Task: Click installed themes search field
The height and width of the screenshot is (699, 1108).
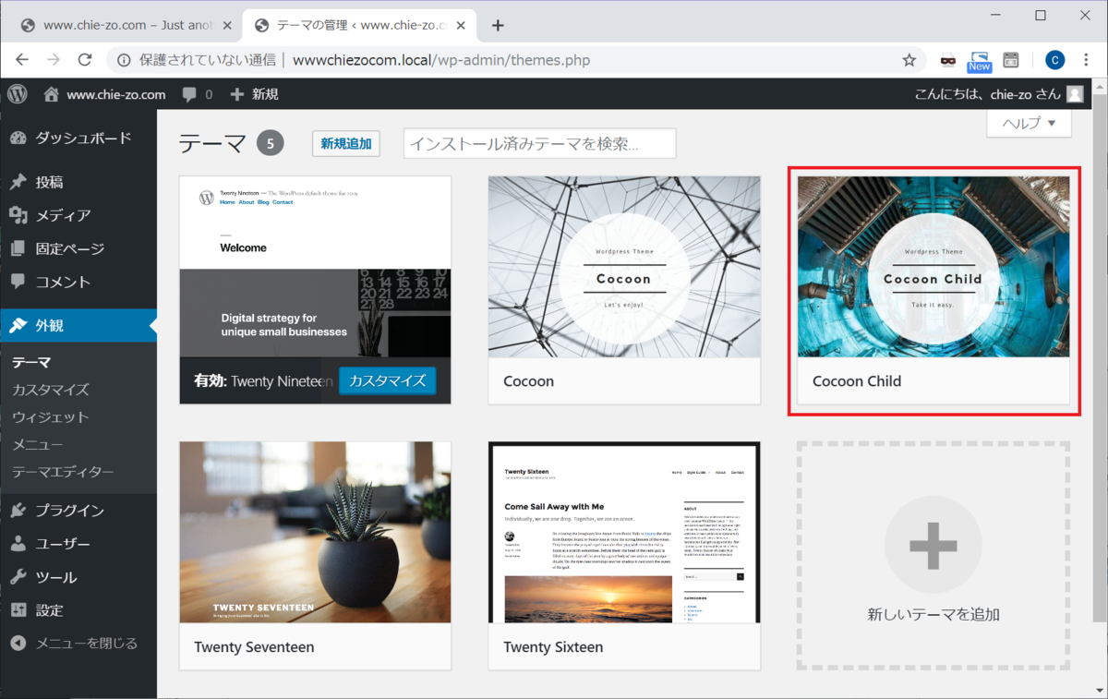Action: point(540,144)
